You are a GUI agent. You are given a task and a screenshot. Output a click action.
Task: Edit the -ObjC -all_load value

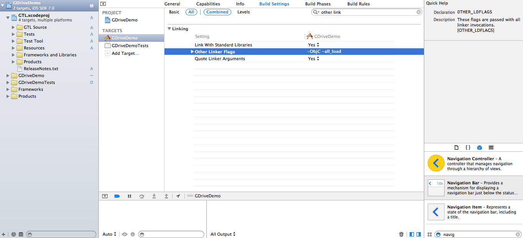point(324,52)
